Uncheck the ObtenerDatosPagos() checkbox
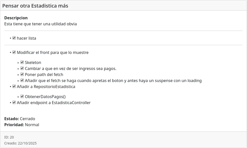Screen dimensions: 247x148 (x=22, y=96)
